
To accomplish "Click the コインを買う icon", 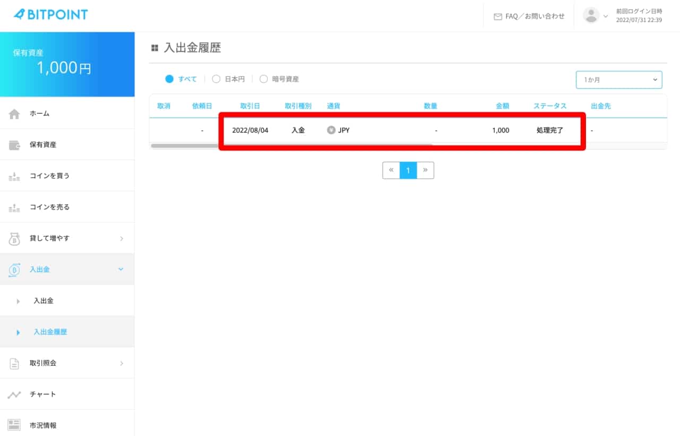I will pos(14,177).
